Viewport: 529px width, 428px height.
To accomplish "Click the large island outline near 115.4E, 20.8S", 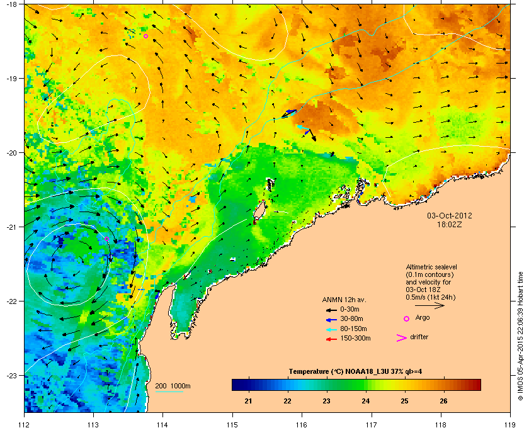I will pos(259,210).
